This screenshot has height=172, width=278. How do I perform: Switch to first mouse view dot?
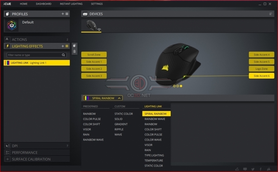[x=174, y=86]
